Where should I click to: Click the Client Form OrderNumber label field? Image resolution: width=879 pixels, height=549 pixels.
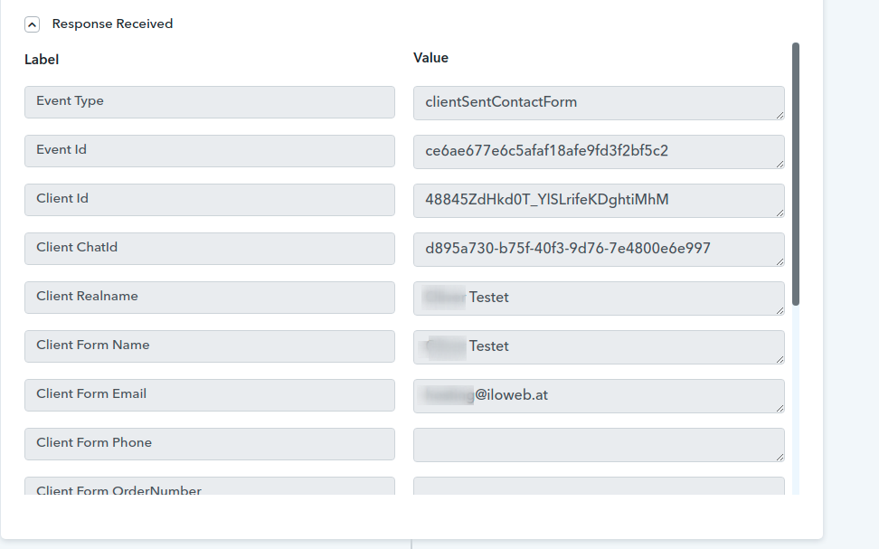210,486
